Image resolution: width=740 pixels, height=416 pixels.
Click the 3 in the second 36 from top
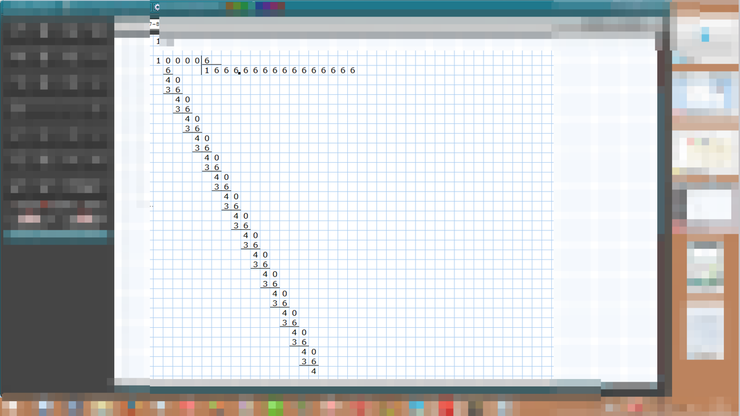click(x=178, y=109)
